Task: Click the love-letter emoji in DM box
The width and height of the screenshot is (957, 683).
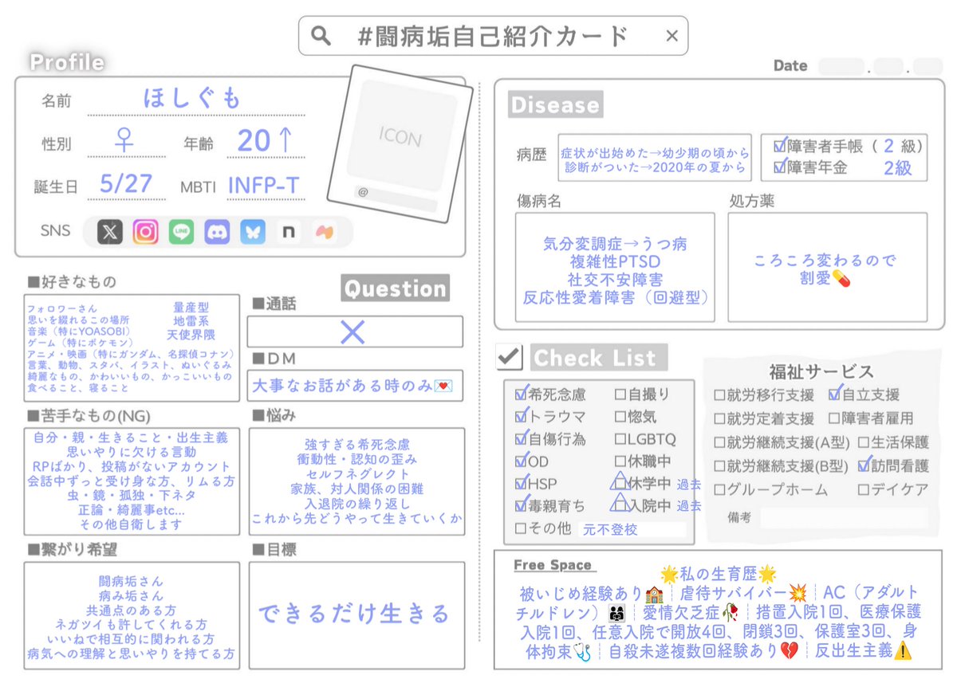Action: 443,387
